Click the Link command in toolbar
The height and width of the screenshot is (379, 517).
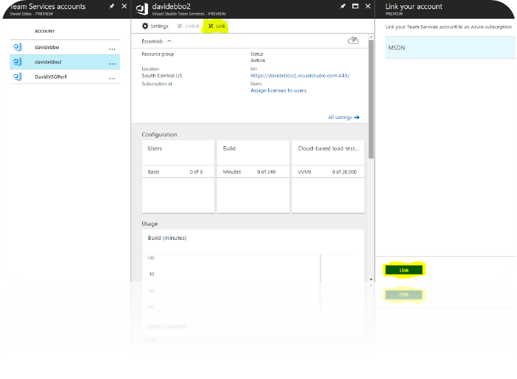pyautogui.click(x=217, y=26)
